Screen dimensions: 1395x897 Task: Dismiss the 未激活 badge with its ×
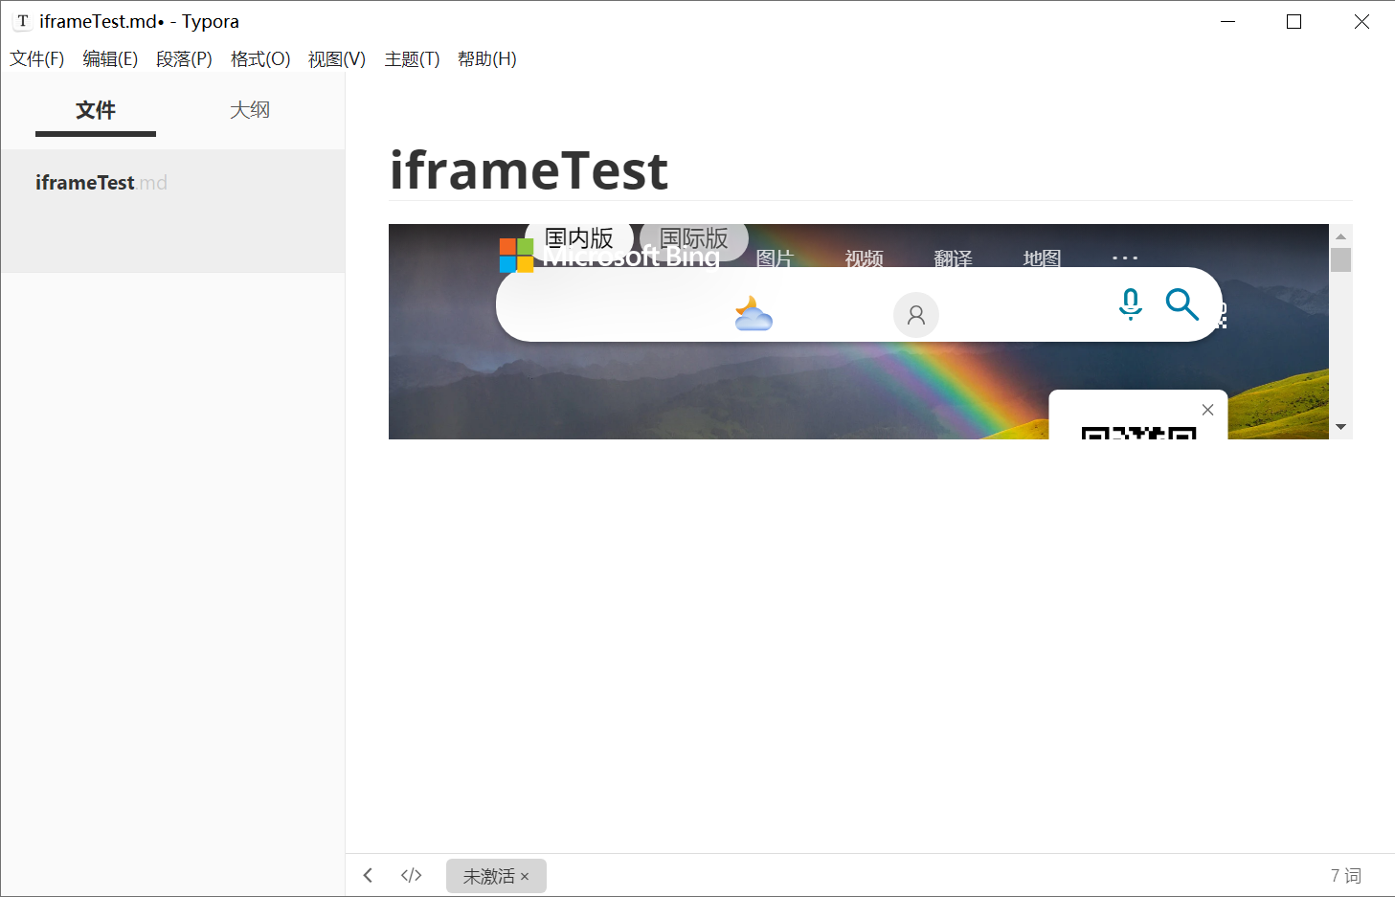(525, 876)
